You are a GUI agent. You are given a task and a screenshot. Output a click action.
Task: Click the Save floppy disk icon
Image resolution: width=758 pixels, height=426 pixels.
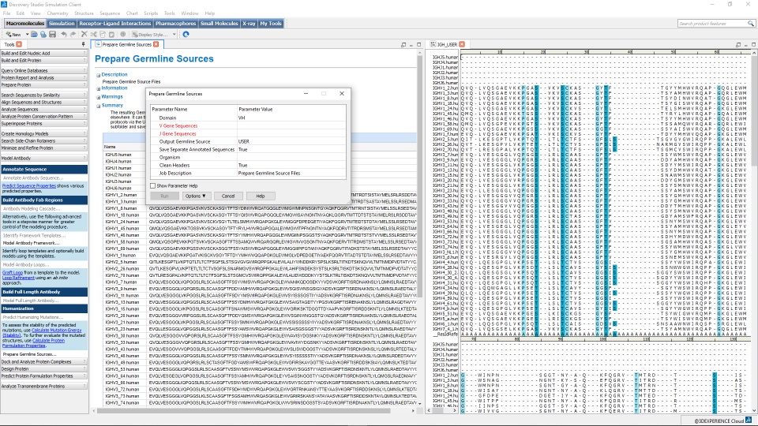click(53, 35)
